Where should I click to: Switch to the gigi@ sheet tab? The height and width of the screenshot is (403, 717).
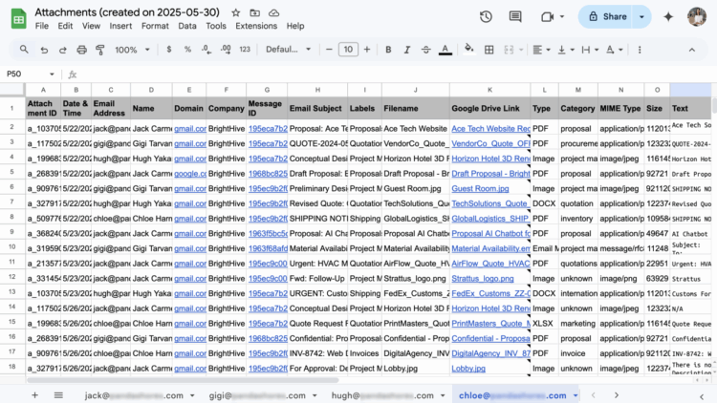257,395
